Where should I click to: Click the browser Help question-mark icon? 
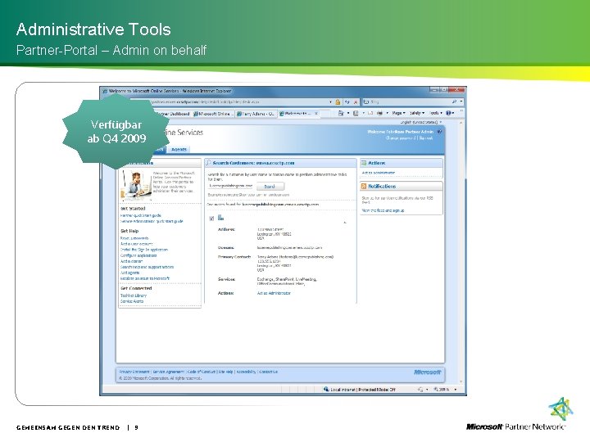(x=450, y=113)
